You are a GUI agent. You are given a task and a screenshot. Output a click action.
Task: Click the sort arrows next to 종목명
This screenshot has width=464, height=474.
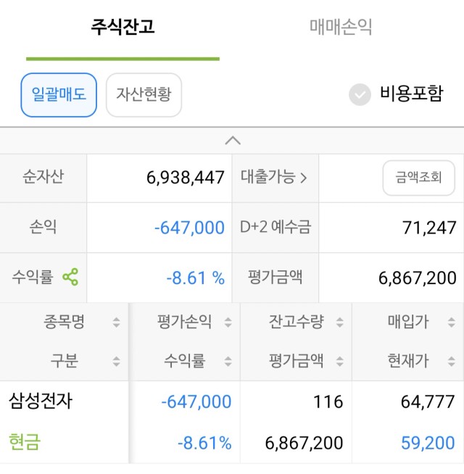pos(116,323)
